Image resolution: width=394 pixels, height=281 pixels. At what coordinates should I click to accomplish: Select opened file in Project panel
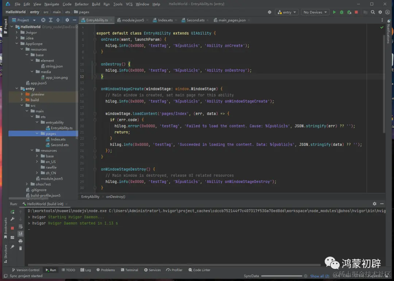pyautogui.click(x=43, y=20)
